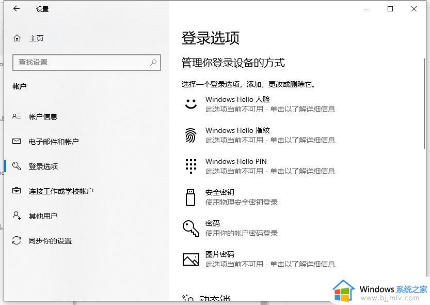
Task: Click the 帐户信息 person-list icon
Action: 17,116
